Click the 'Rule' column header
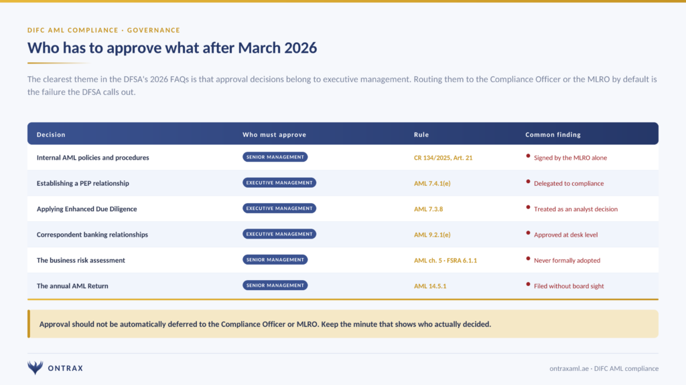 pos(421,134)
